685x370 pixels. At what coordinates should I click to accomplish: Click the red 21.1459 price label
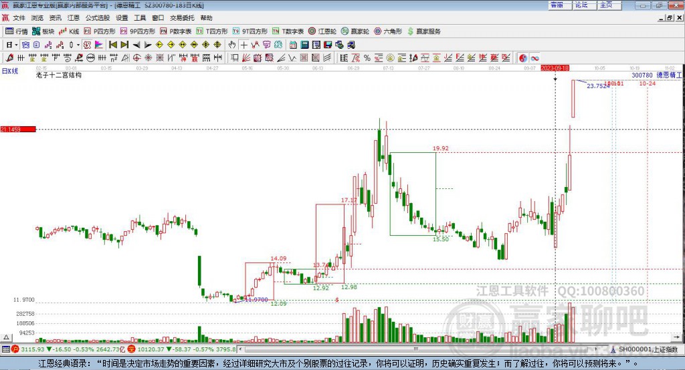[18, 130]
